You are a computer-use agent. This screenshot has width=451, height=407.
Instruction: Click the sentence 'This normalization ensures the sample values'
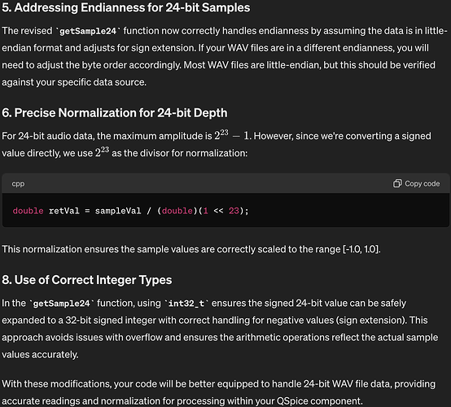click(x=191, y=249)
